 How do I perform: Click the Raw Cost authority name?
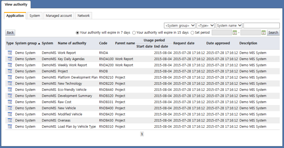[x=65, y=102]
